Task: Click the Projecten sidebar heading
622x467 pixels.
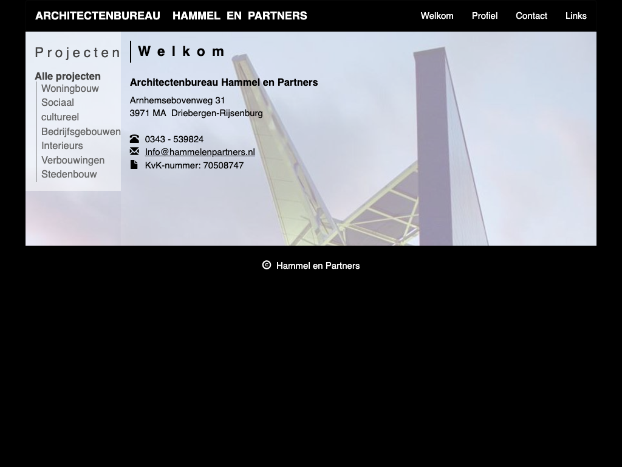Action: (x=78, y=53)
